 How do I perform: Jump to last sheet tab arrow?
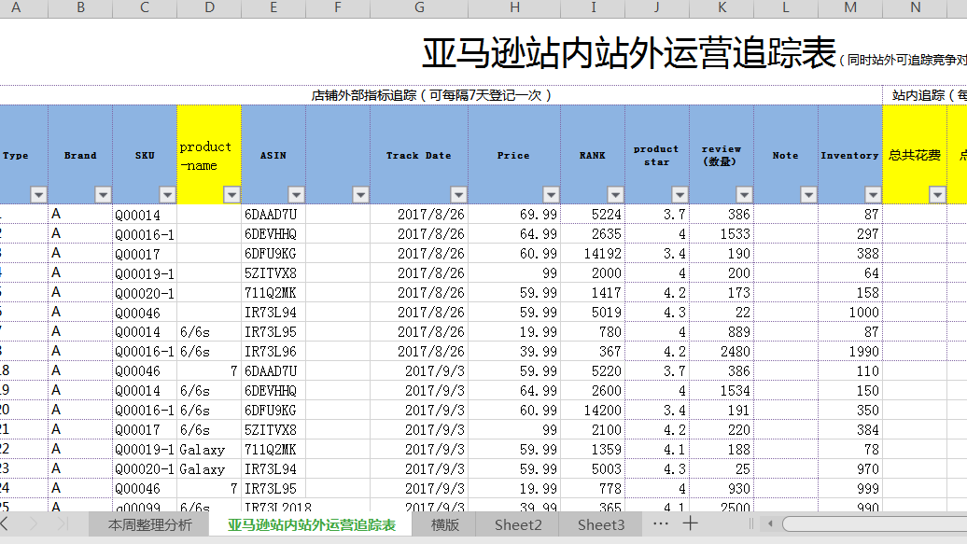click(62, 524)
